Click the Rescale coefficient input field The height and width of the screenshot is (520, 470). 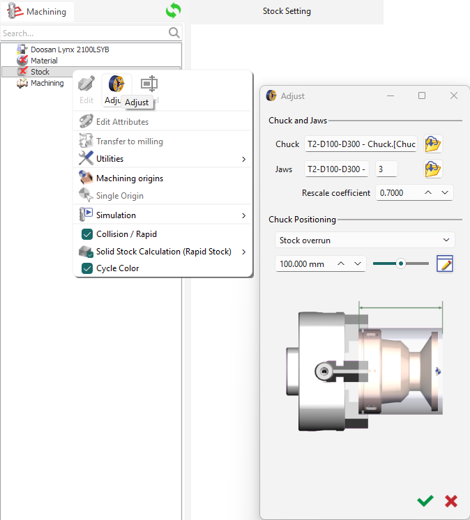(397, 192)
